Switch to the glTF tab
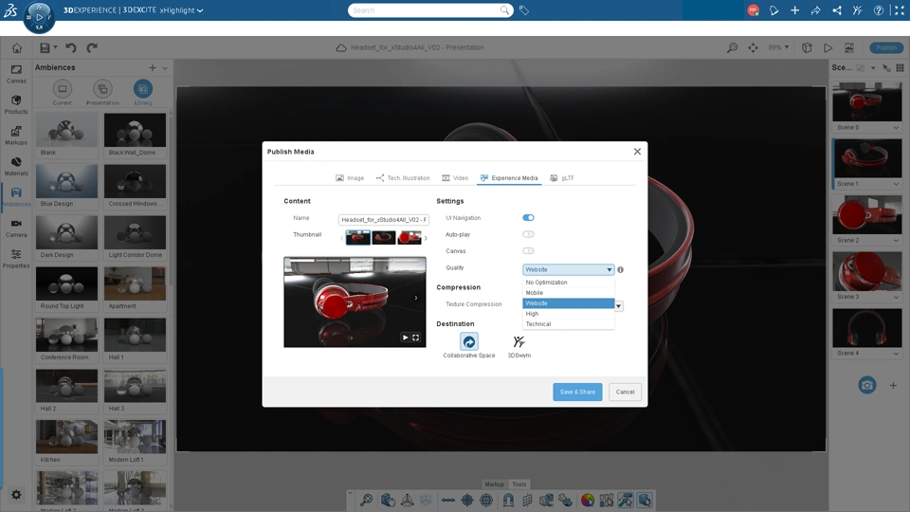910x512 pixels. pyautogui.click(x=562, y=178)
